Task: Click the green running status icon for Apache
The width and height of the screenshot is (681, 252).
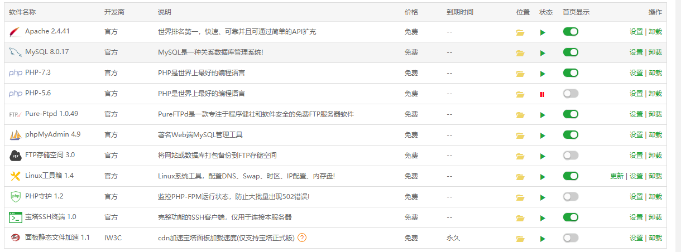Action: coord(543,33)
